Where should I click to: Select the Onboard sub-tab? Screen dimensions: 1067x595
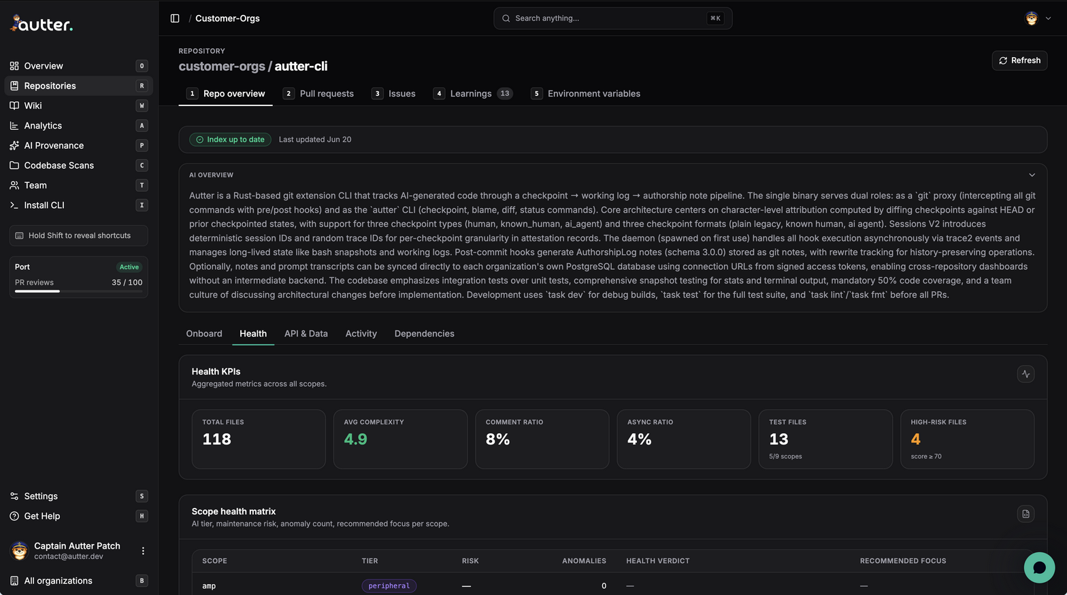204,334
